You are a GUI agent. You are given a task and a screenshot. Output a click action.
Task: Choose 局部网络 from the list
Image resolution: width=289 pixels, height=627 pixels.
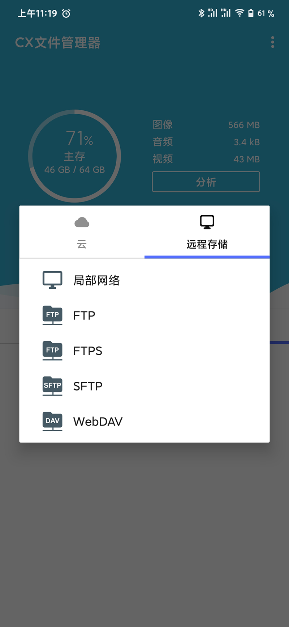tap(144, 280)
